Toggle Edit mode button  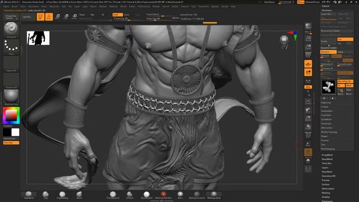40,16
